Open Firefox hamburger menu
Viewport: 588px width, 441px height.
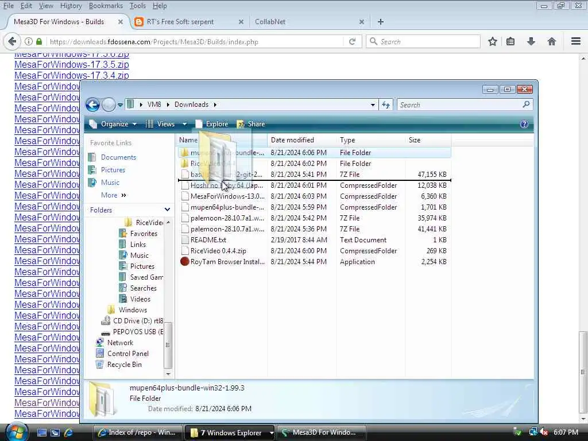(x=575, y=41)
